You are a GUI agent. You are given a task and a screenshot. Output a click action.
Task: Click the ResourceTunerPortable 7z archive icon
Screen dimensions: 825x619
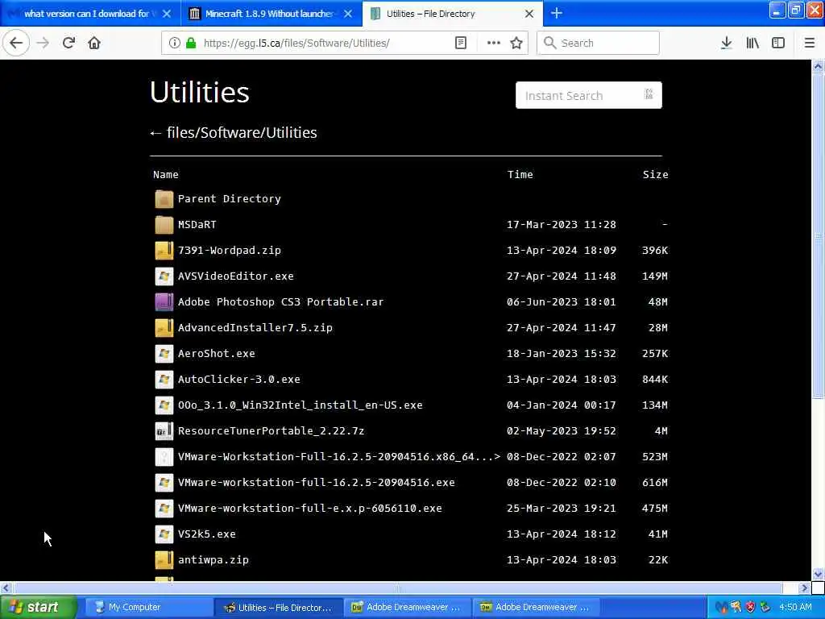[x=164, y=431]
